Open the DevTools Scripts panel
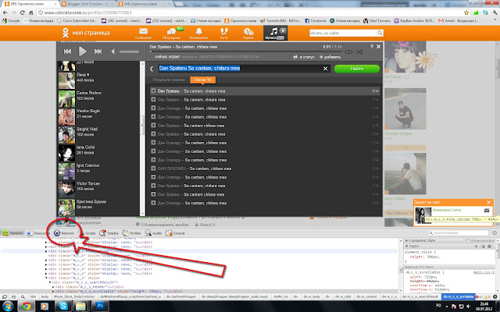 click(x=87, y=233)
